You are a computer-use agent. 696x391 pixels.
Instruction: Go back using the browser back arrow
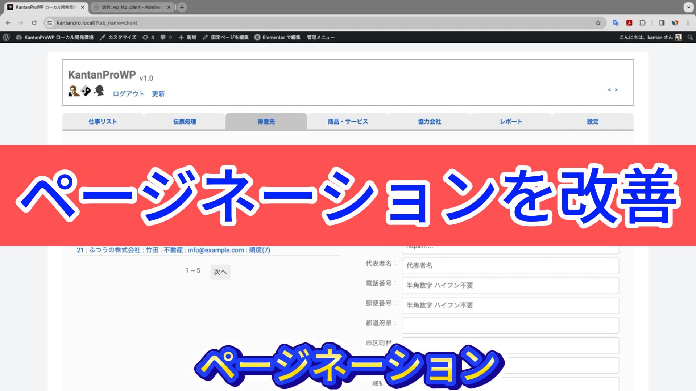point(8,23)
